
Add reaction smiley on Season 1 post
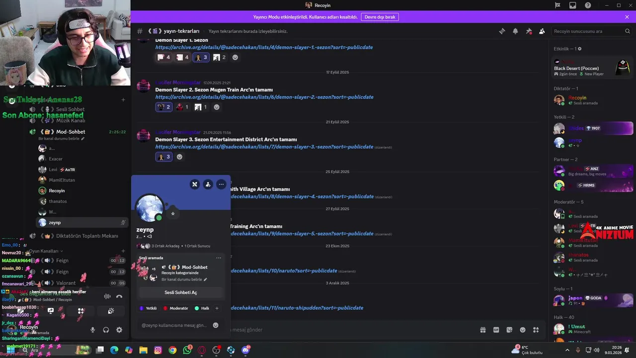tap(235, 57)
